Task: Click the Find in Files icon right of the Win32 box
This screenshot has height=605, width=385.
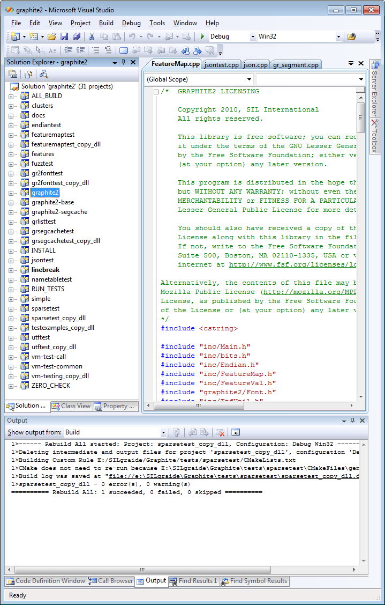Action: tap(351, 36)
